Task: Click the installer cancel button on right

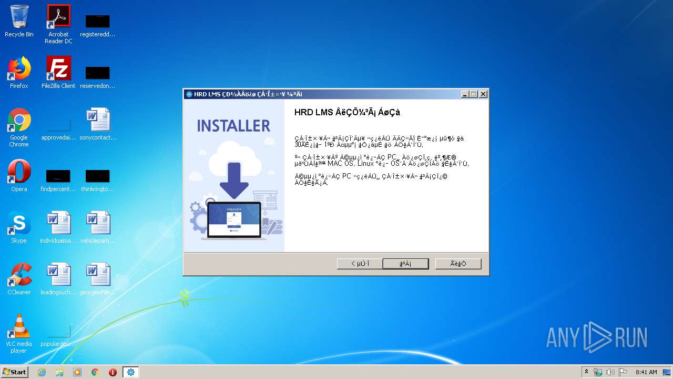Action: [x=458, y=264]
